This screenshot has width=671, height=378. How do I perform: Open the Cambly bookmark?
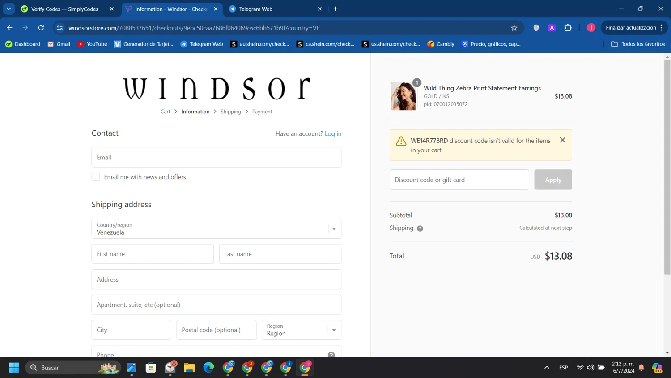click(441, 44)
